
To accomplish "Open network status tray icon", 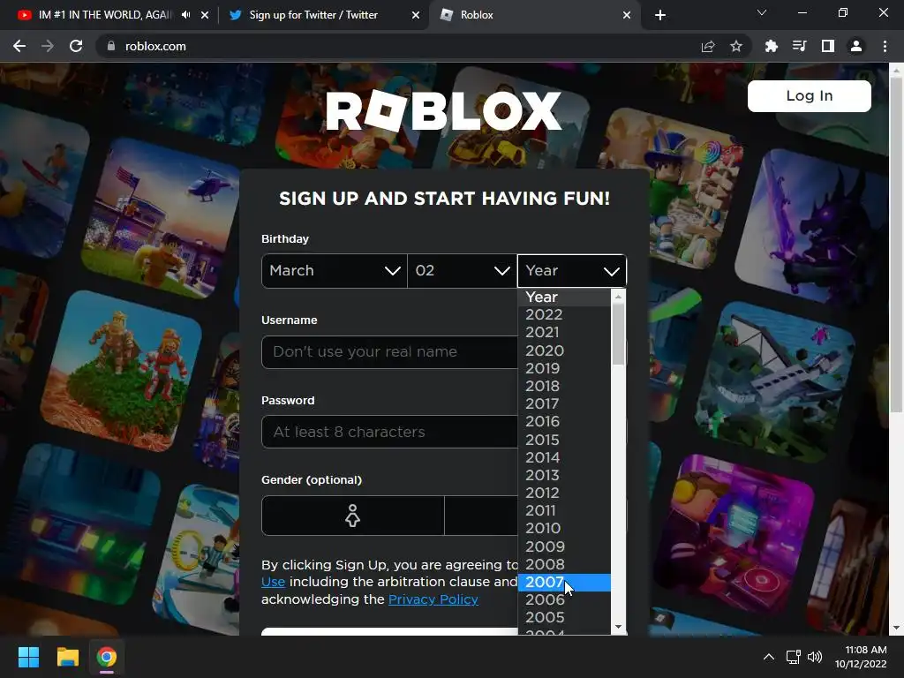I will point(794,657).
